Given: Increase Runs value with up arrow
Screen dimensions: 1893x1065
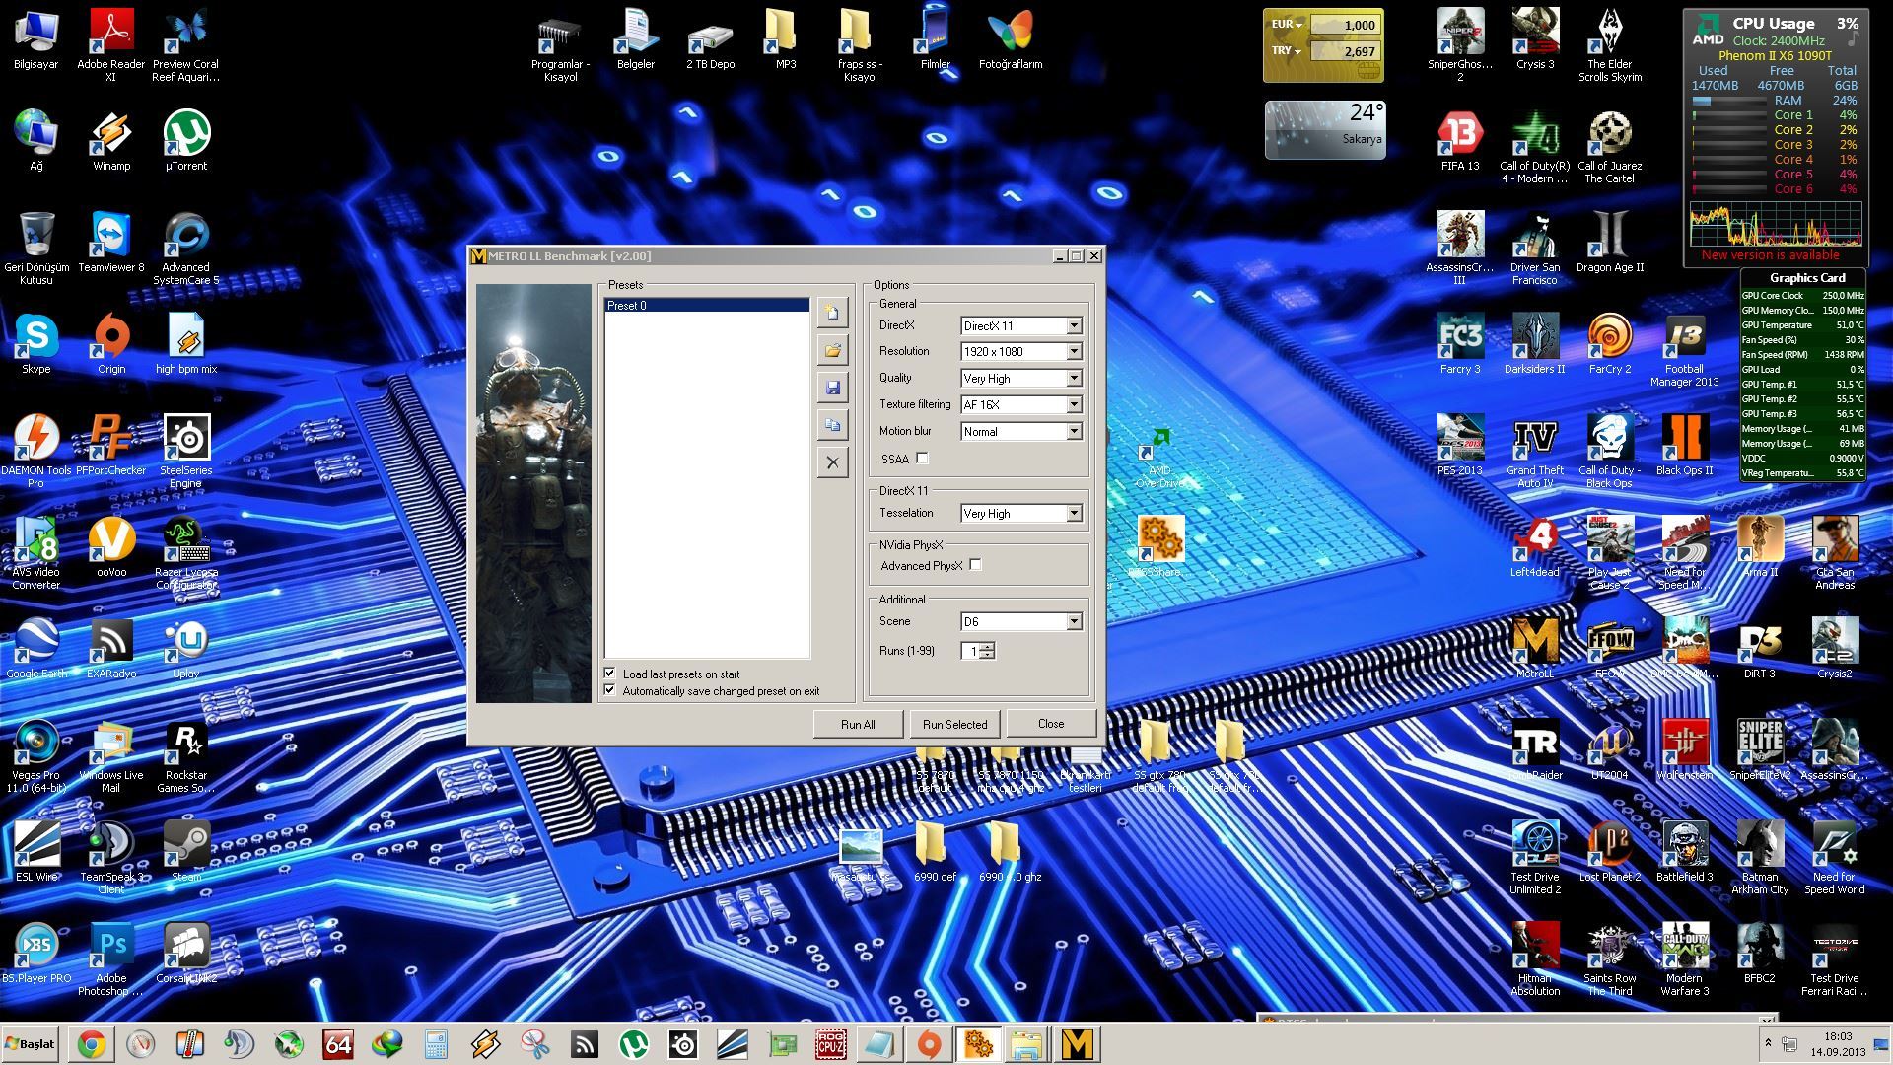Looking at the screenshot, I should click(x=988, y=646).
